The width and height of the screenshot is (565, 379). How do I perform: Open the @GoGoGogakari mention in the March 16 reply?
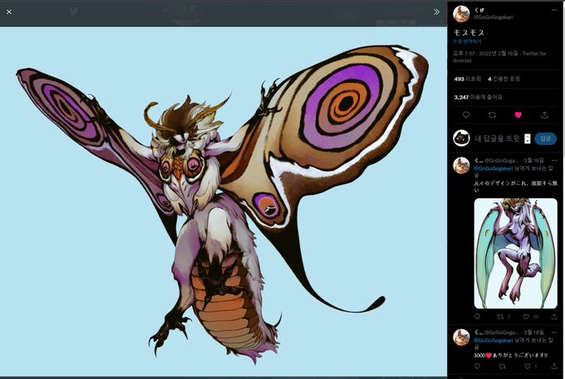493,168
